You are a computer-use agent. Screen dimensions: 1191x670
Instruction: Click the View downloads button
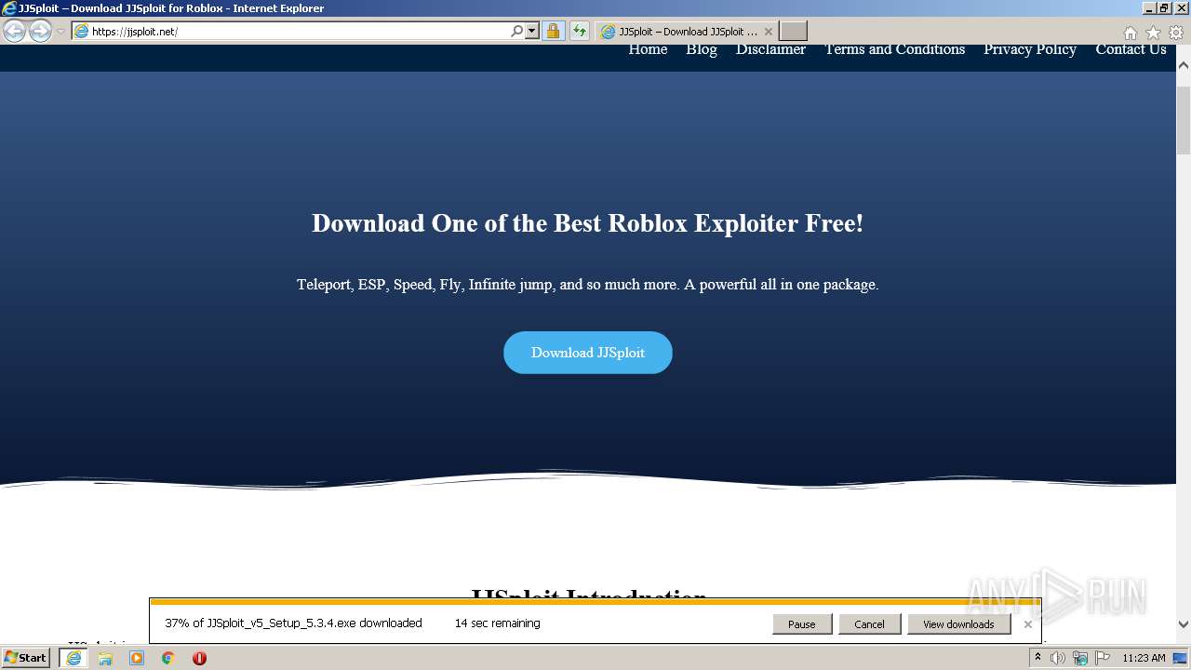[x=958, y=624]
